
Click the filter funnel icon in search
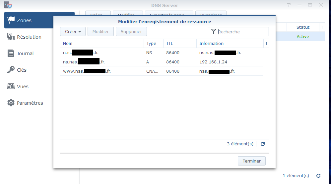pos(214,31)
